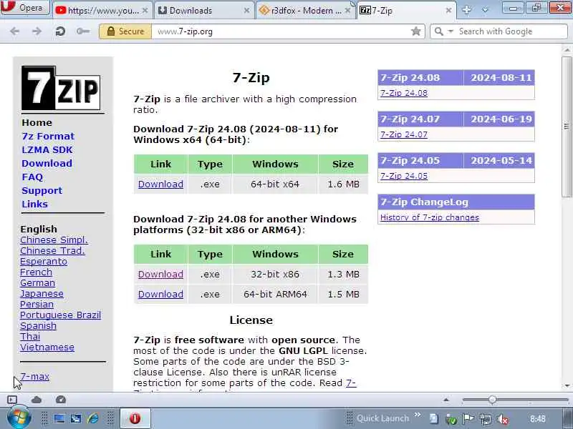Switch language to Chinese Simpl.
This screenshot has width=573, height=429.
(x=54, y=240)
